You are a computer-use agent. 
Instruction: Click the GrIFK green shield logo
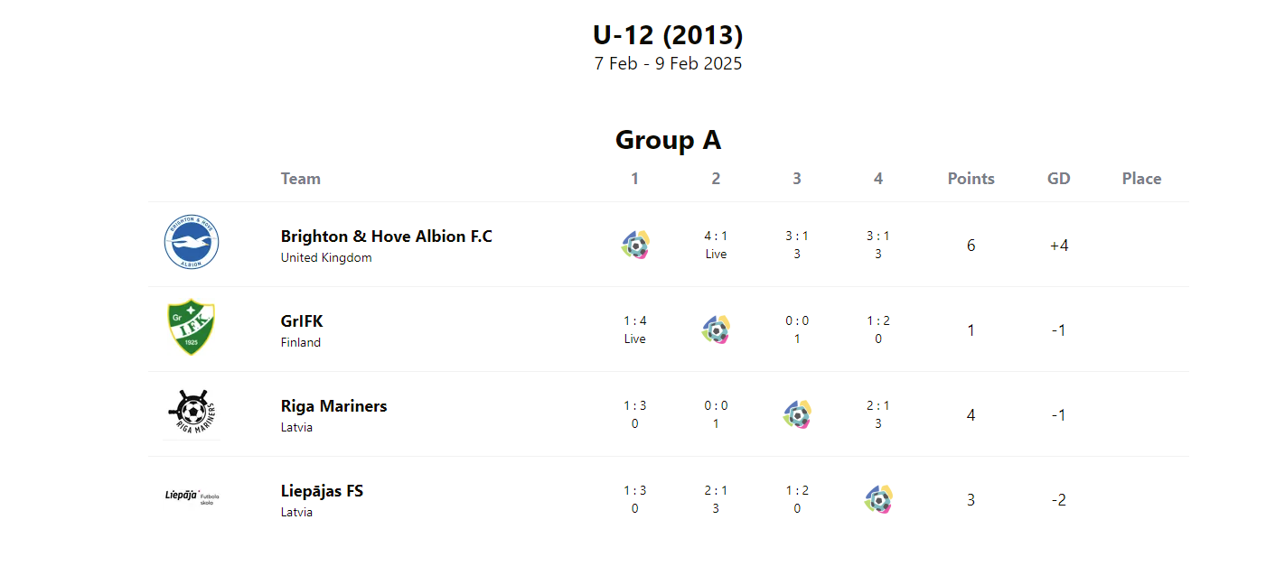click(x=192, y=329)
